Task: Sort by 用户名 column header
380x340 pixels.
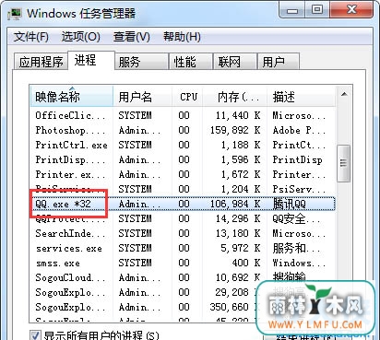Action: (x=142, y=97)
